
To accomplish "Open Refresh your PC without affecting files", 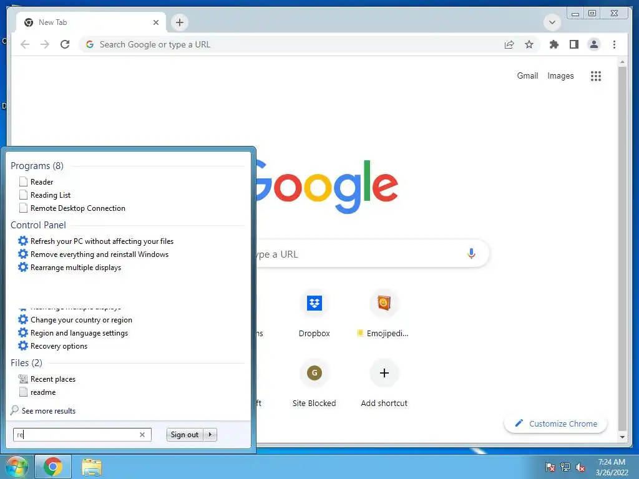I will pos(102,241).
